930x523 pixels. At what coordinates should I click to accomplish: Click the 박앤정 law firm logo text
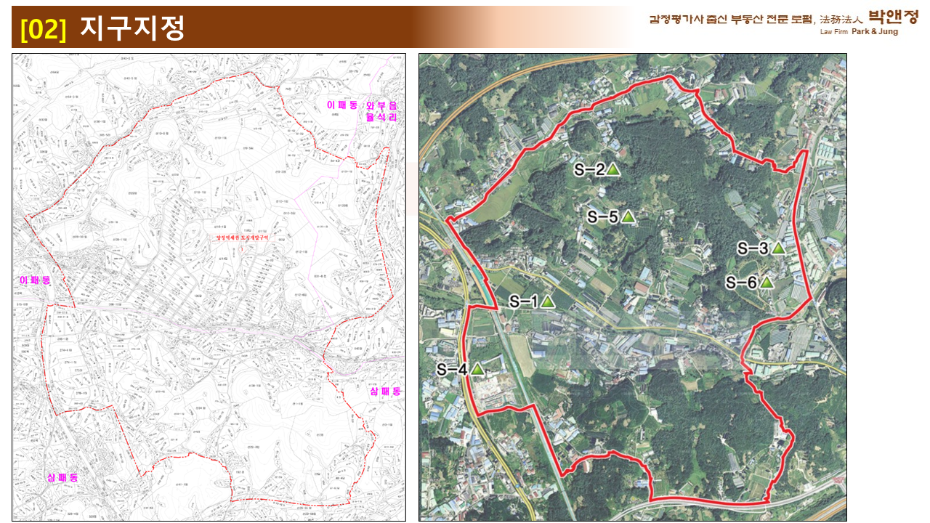[x=893, y=17]
